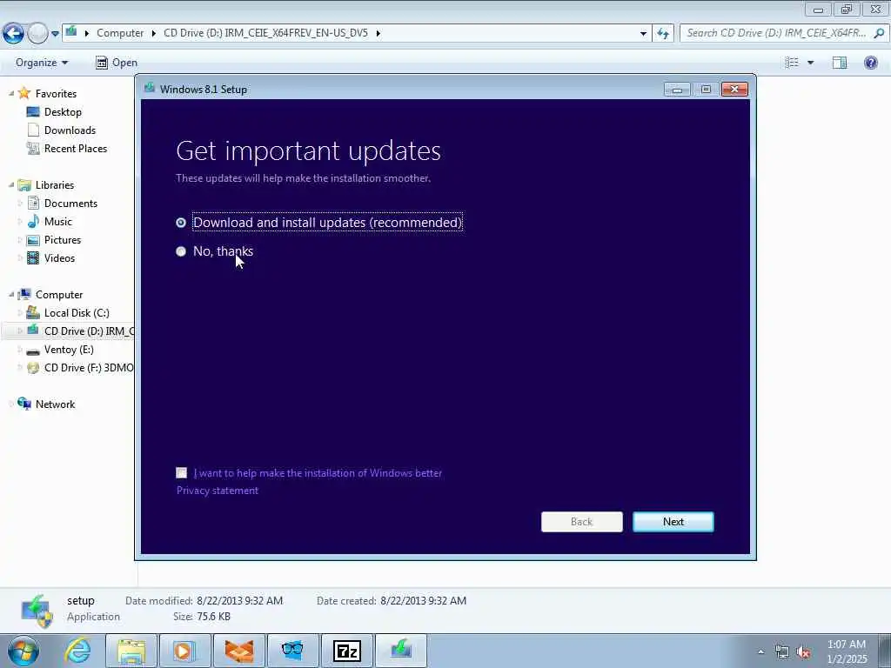Open Local Disk (C:)
Image resolution: width=891 pixels, height=668 pixels.
click(x=77, y=313)
